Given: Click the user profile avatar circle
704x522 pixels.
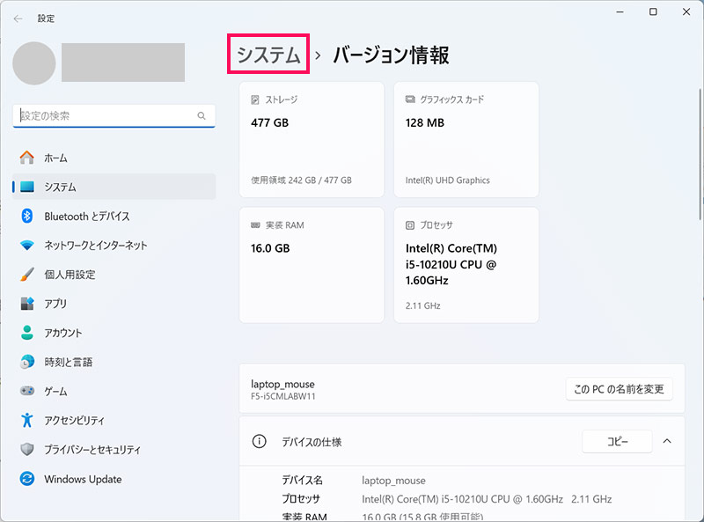Looking at the screenshot, I should click(x=34, y=63).
